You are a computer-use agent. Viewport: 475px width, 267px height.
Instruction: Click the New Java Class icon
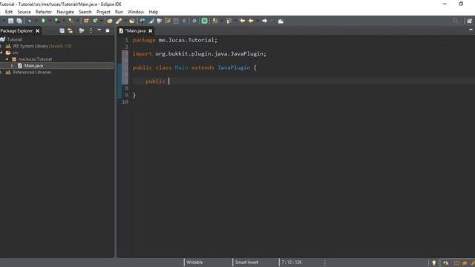[96, 21]
